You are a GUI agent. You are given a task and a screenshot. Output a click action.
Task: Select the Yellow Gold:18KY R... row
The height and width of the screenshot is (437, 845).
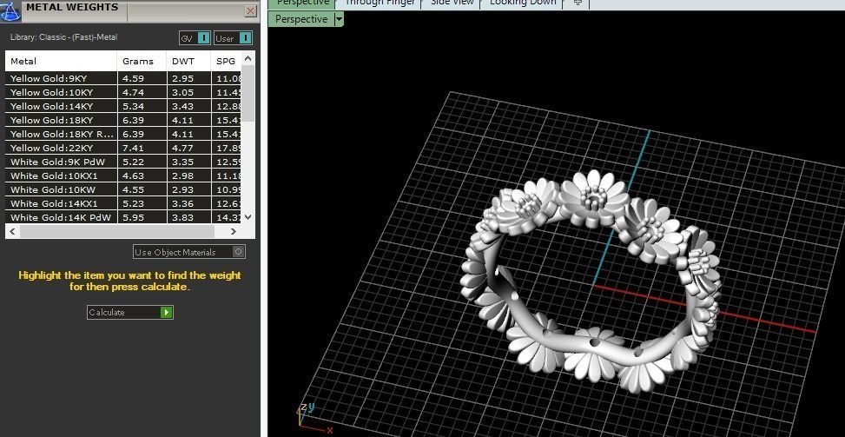122,134
